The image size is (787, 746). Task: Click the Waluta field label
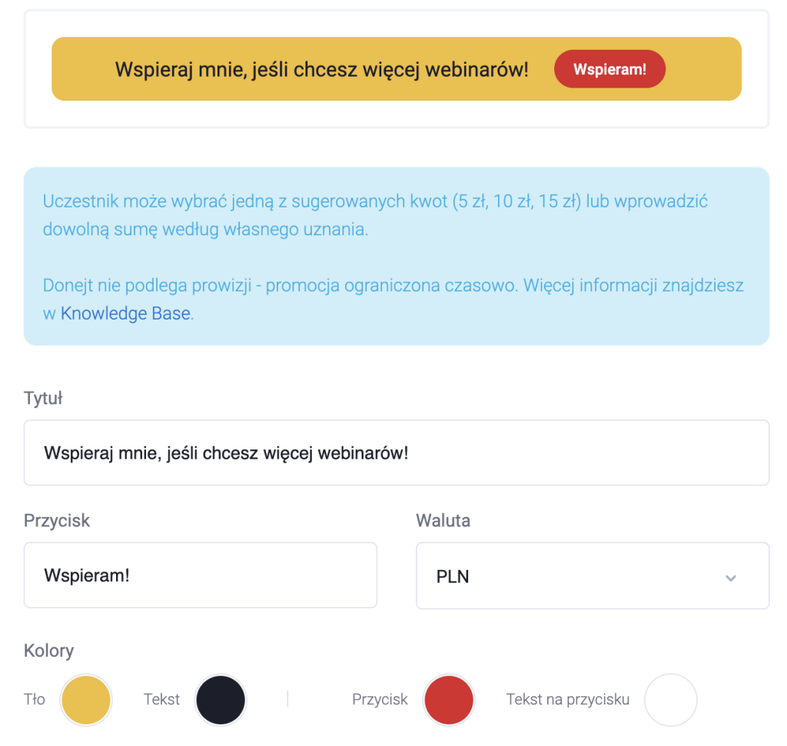click(443, 520)
